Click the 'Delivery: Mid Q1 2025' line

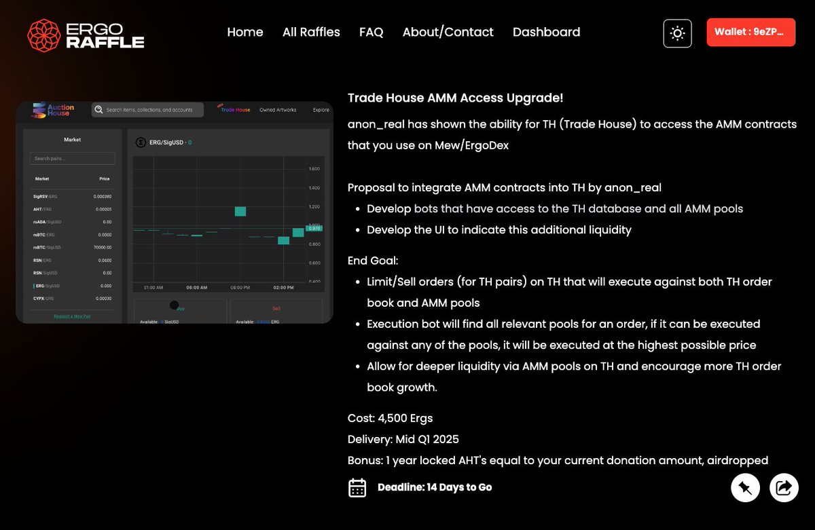click(403, 439)
